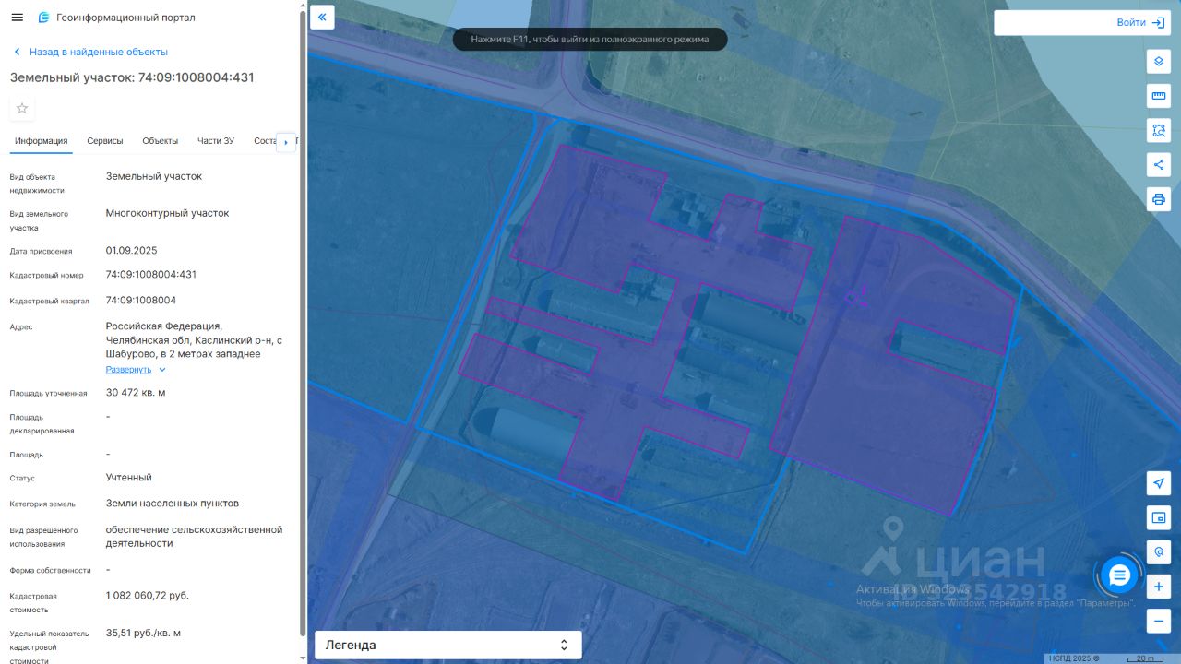Click the Многоконтурный участок value
Viewport: 1181px width, 664px height.
click(x=168, y=213)
